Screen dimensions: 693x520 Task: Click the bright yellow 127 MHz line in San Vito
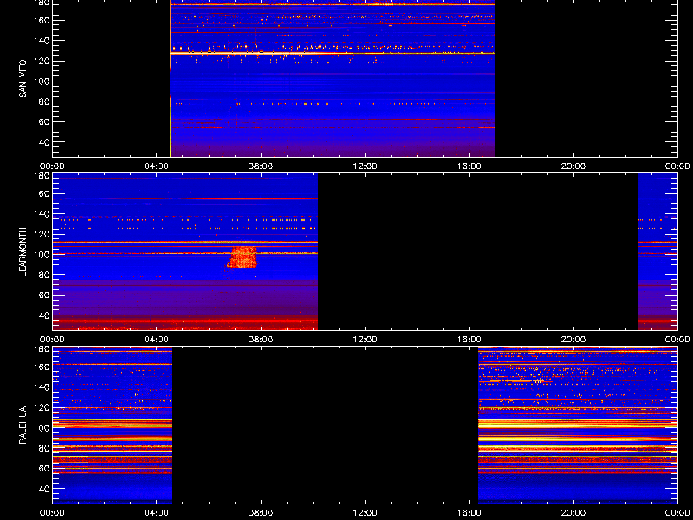click(x=333, y=53)
